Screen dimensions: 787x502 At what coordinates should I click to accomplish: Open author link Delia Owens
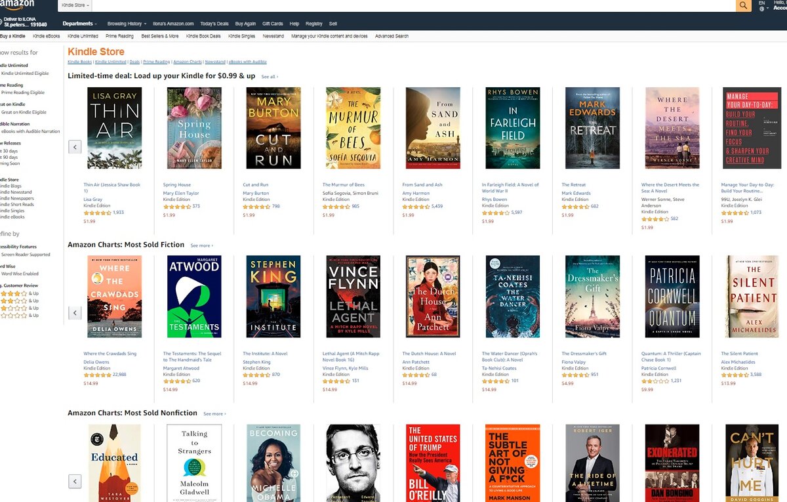click(x=96, y=362)
